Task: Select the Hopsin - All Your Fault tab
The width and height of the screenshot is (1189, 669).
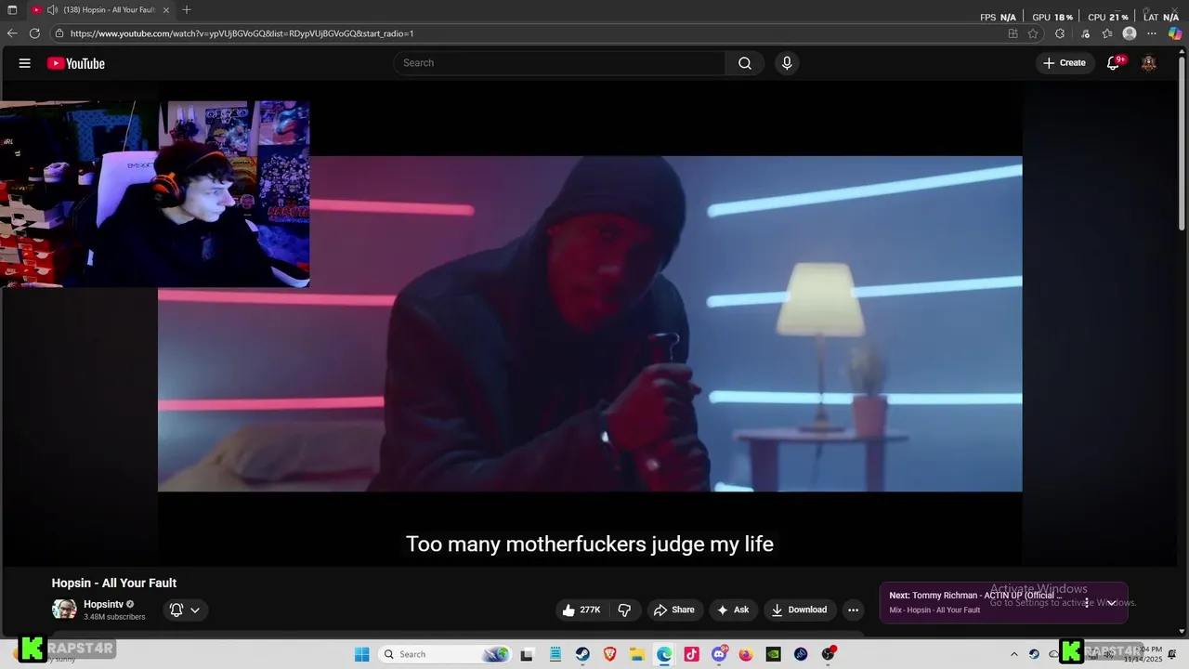Action: click(101, 10)
